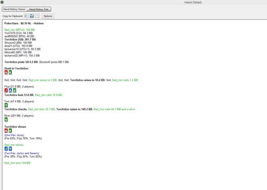This screenshot has width=267, height=190.
Task: Click the 'lachance22 (MP+1): 105.3 BB' line
Action: tap(22, 56)
